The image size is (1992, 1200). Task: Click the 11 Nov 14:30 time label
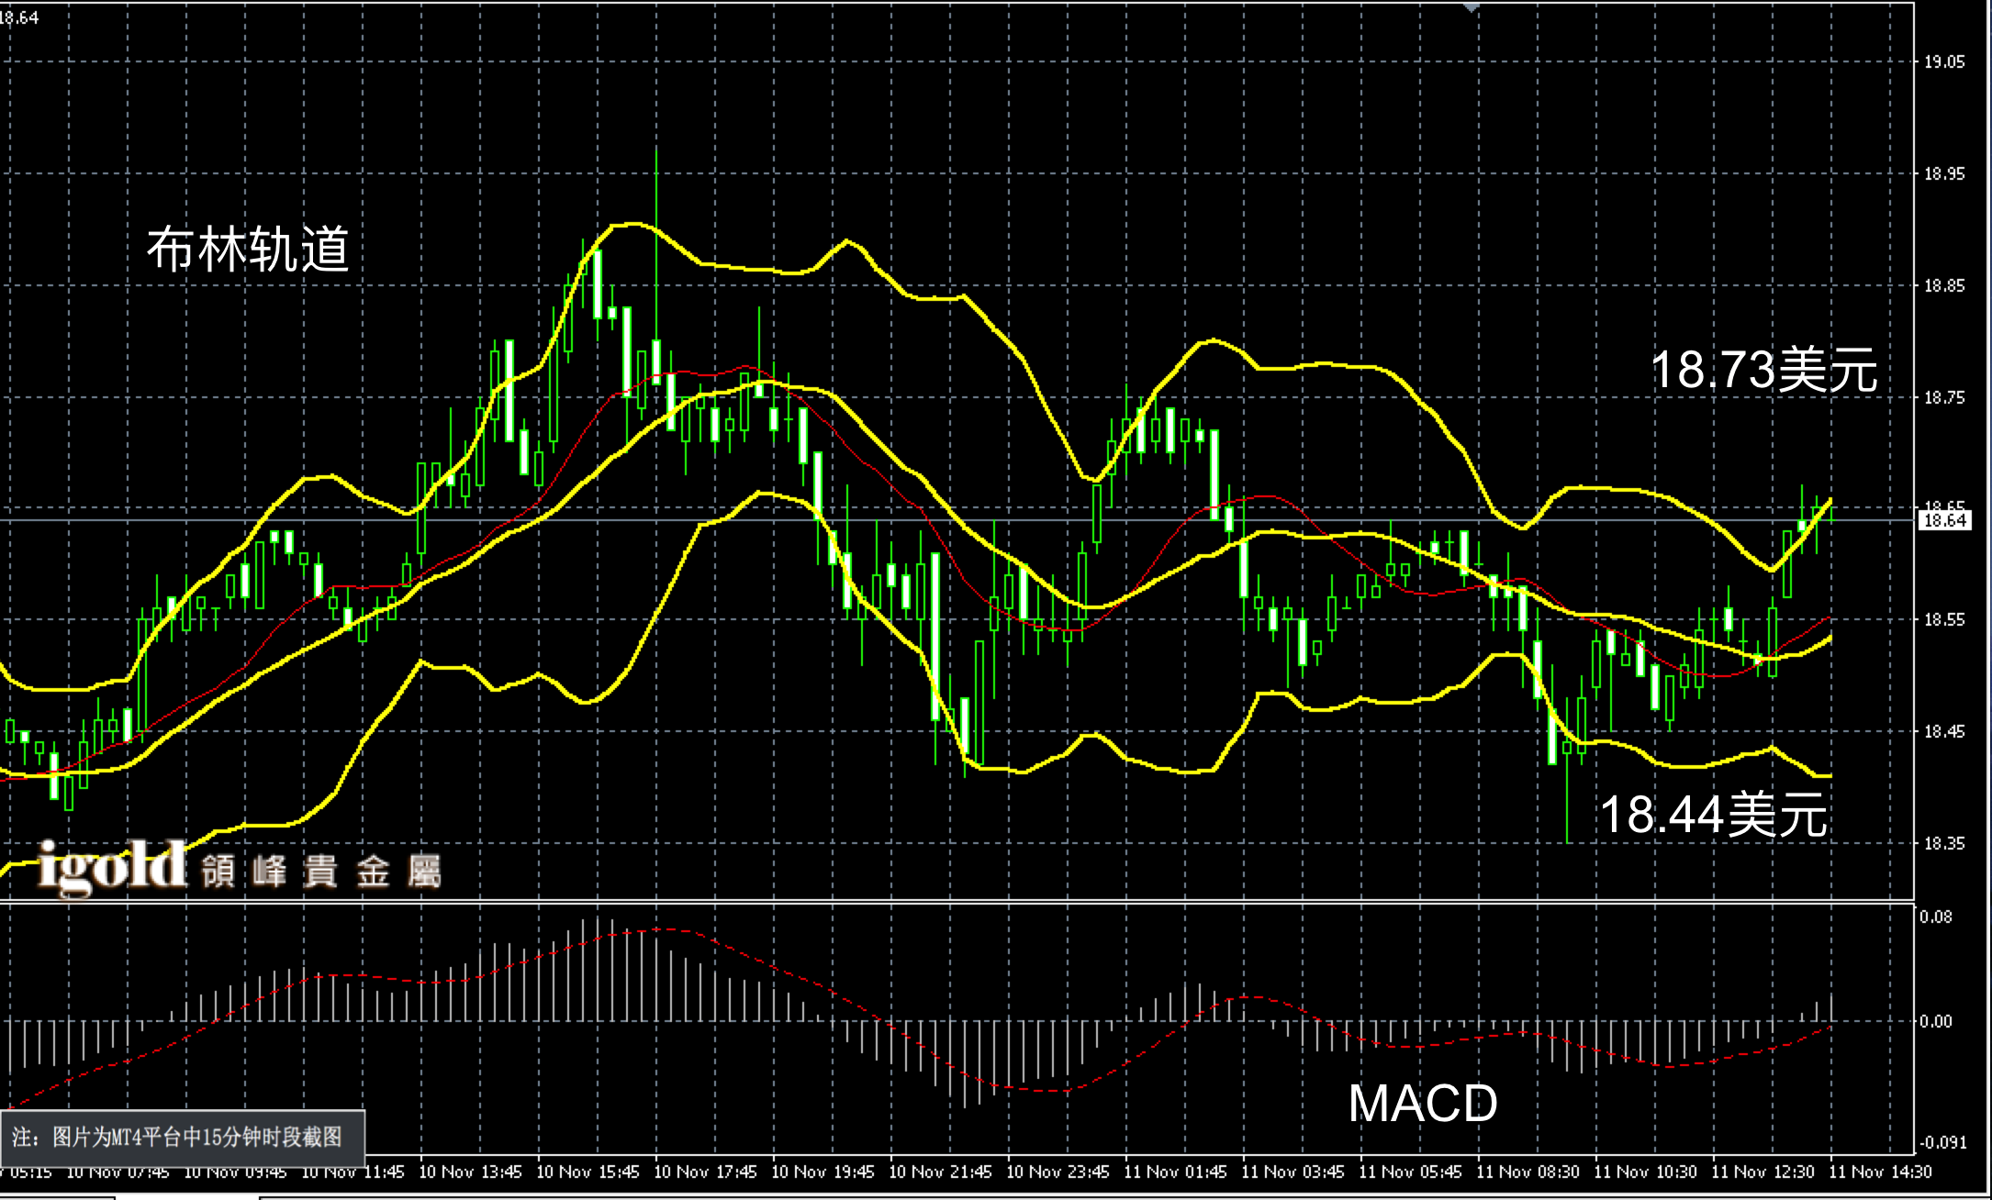1880,1172
